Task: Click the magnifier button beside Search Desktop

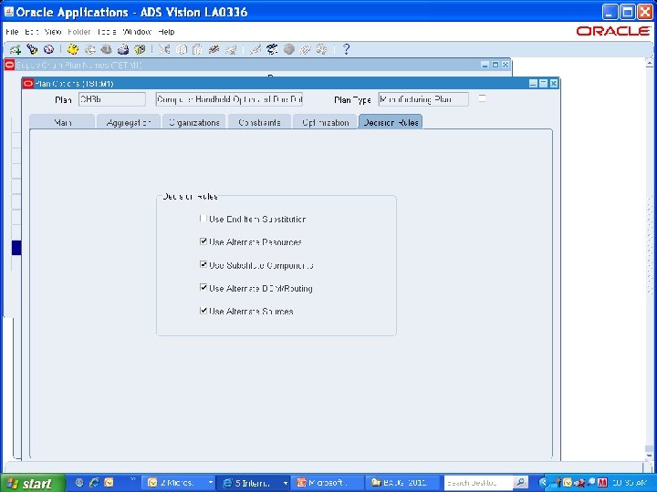Action: (520, 483)
